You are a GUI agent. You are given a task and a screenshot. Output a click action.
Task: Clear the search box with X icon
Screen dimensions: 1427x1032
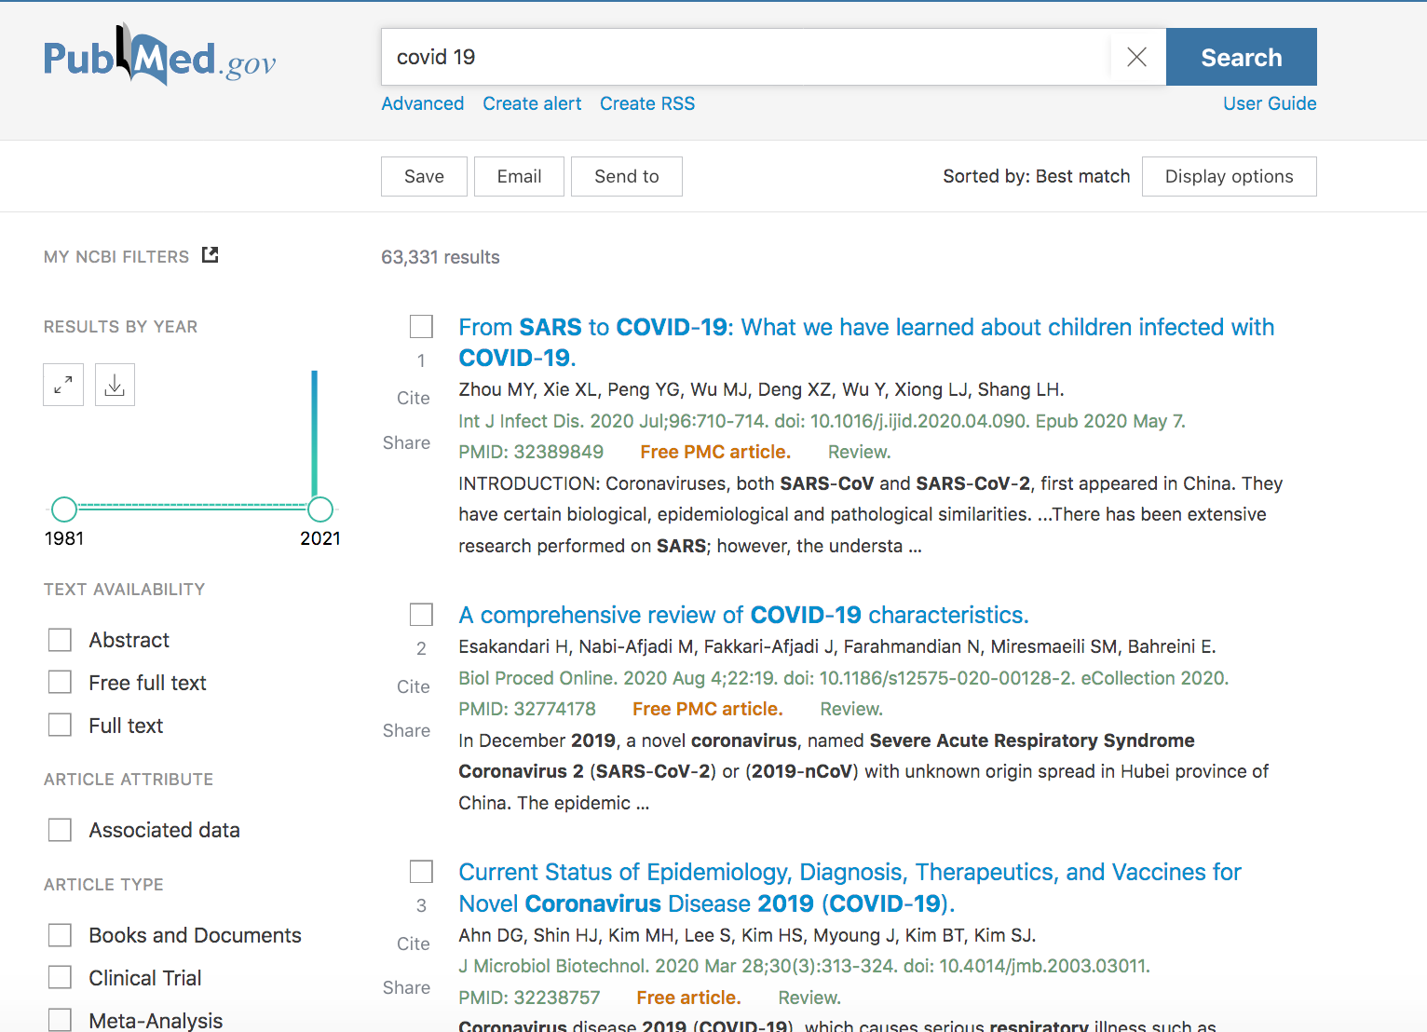pyautogui.click(x=1136, y=57)
